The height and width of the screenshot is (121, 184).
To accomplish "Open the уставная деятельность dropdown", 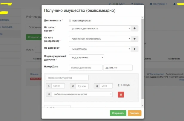I will pos(100,28).
